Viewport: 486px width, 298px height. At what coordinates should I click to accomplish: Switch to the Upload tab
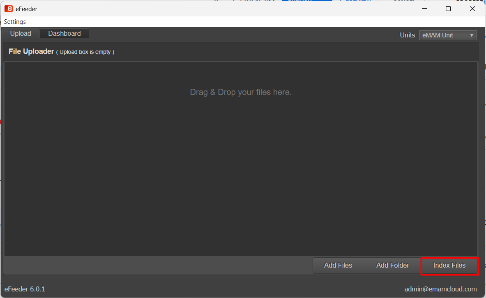[x=21, y=34]
